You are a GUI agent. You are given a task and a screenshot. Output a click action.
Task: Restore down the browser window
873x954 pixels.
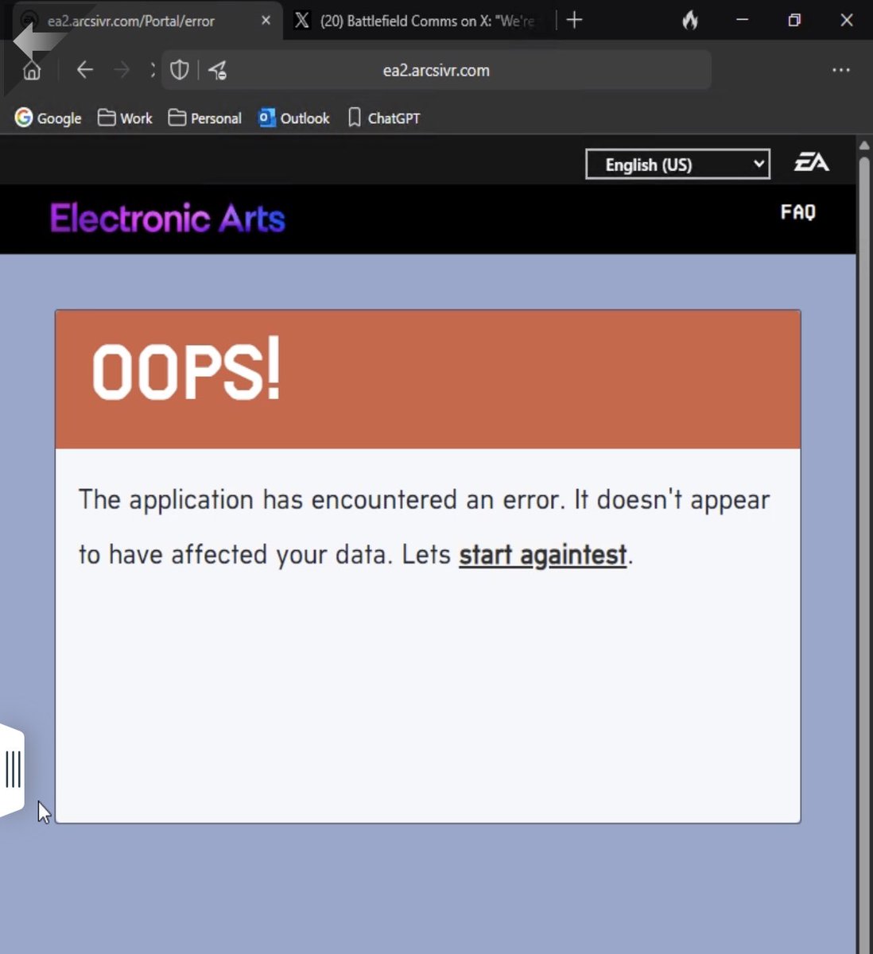794,20
